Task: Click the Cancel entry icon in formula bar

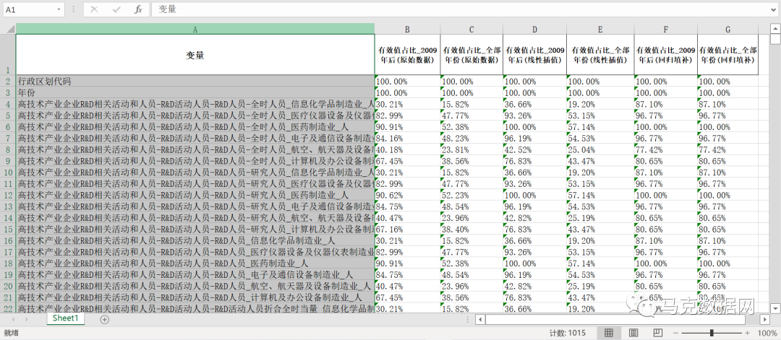Action: (x=94, y=9)
